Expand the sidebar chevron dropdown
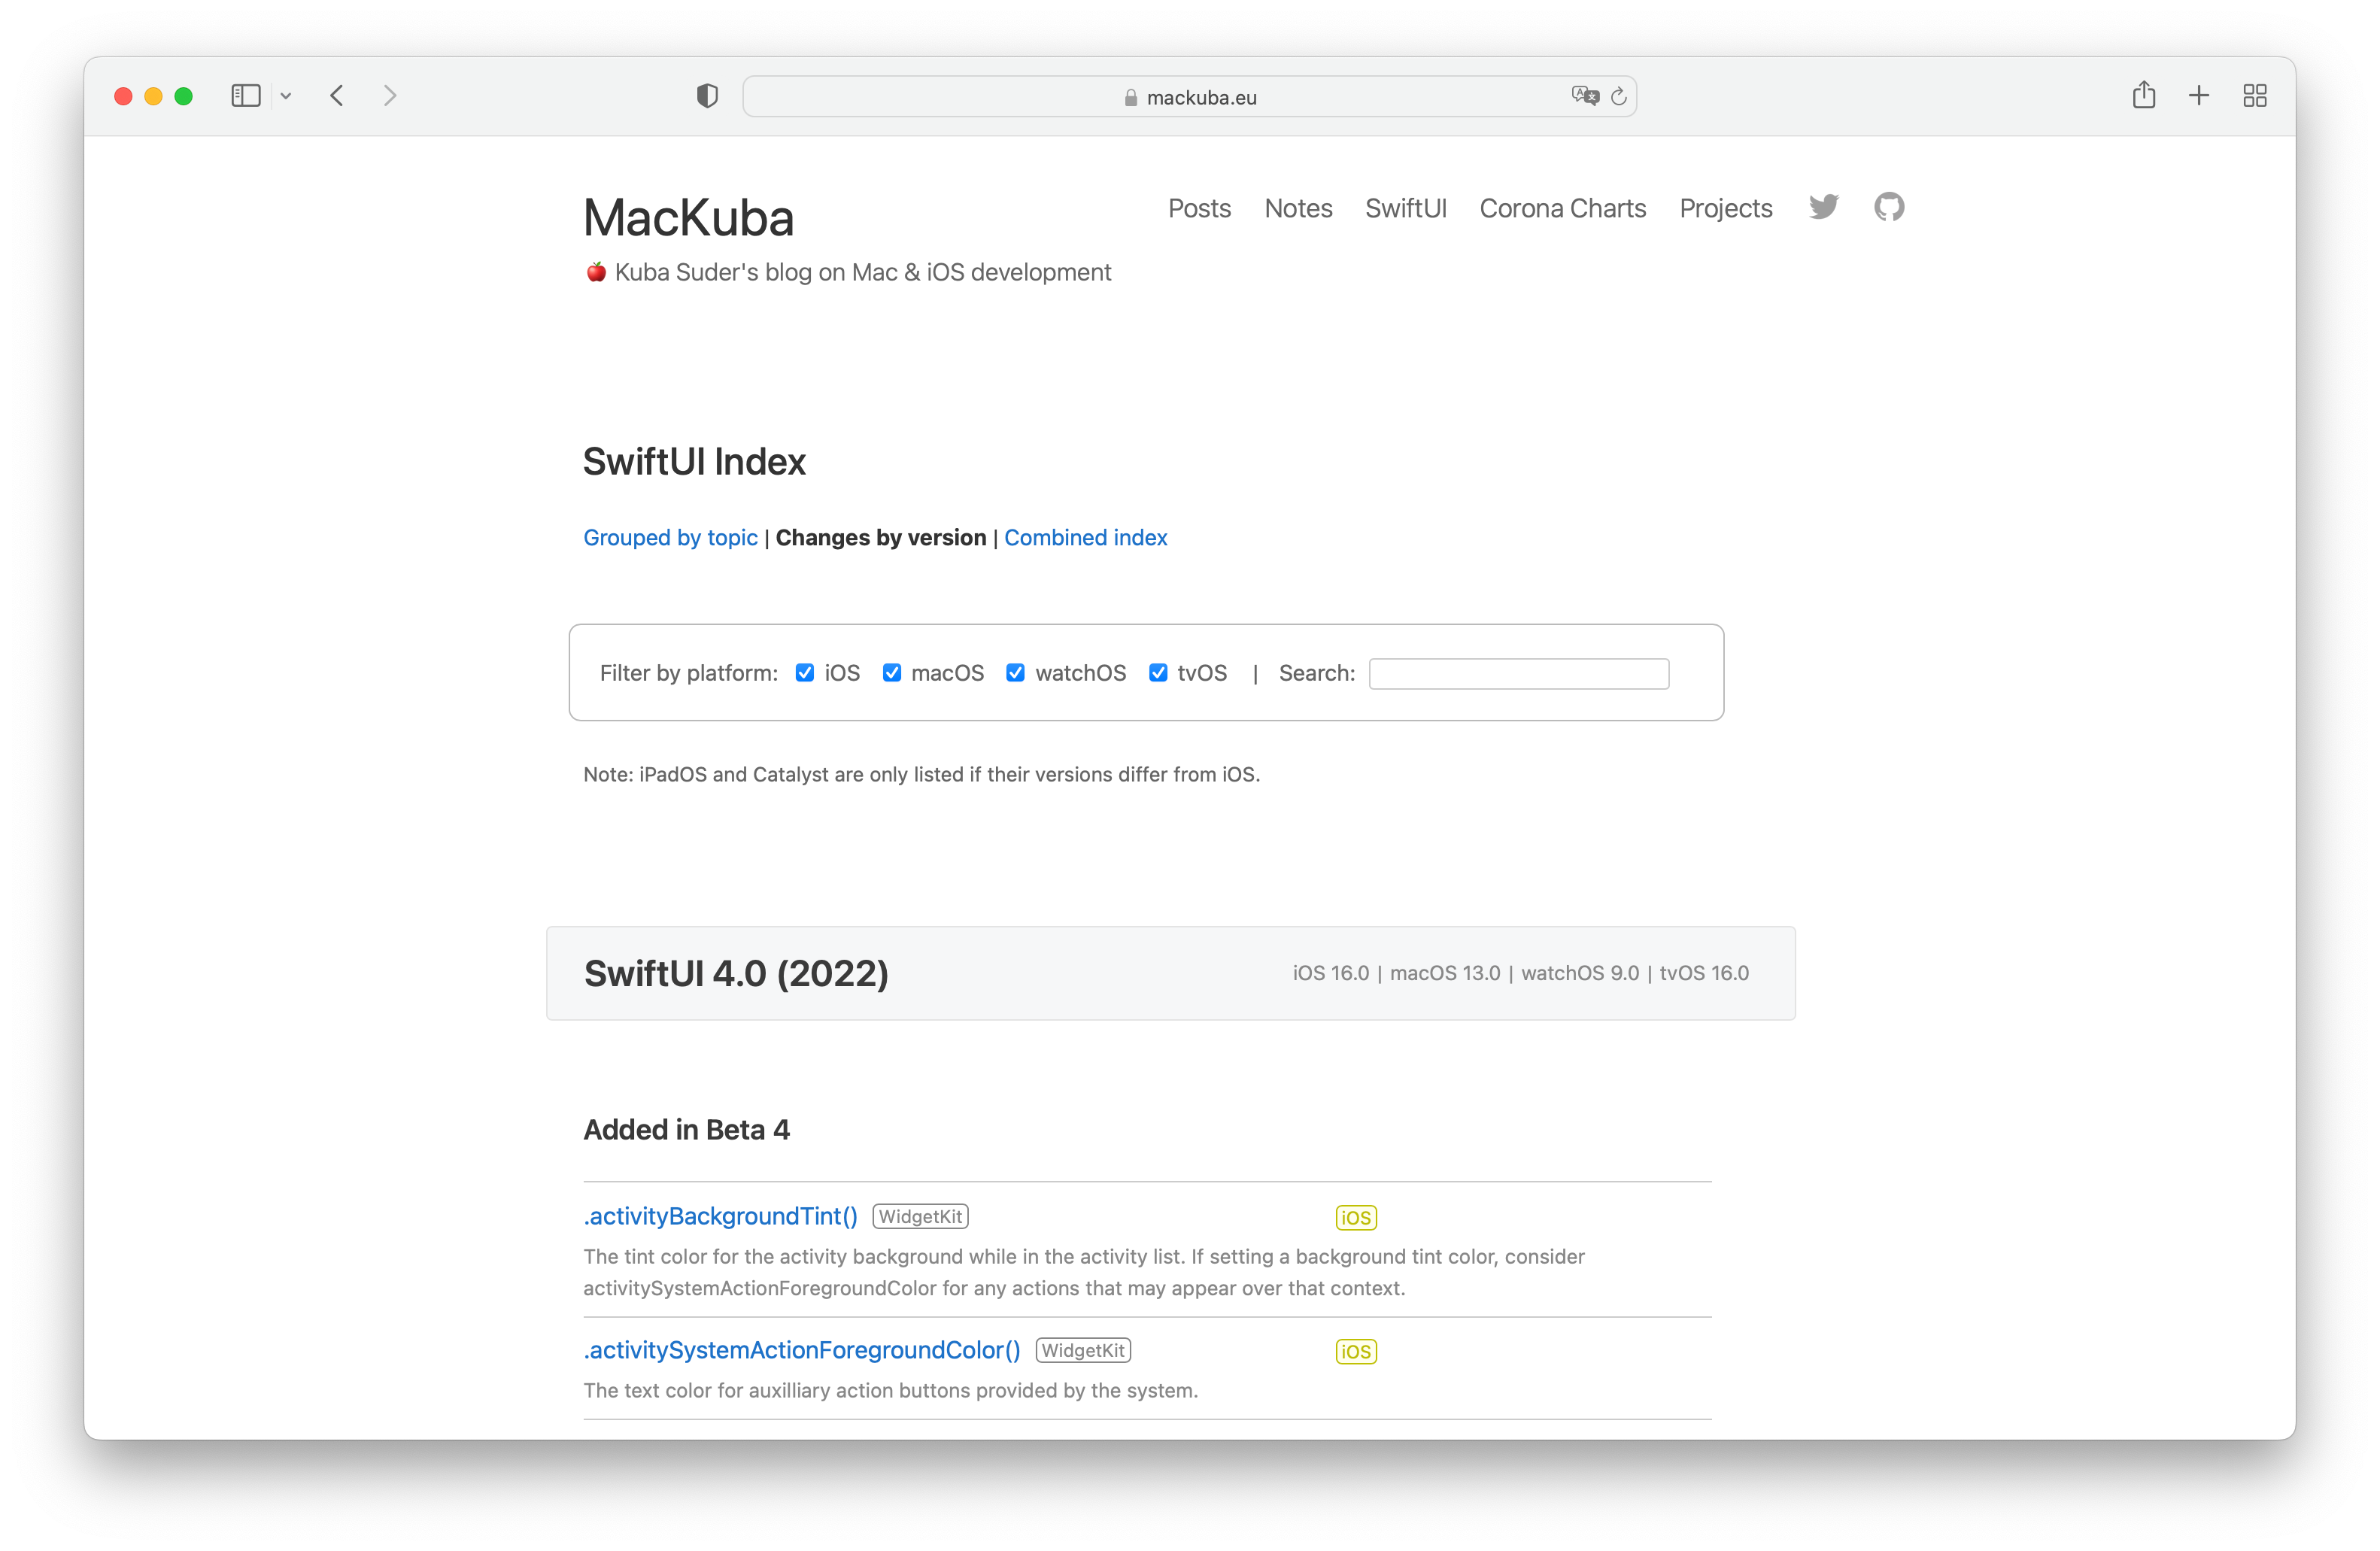 pyautogui.click(x=287, y=95)
